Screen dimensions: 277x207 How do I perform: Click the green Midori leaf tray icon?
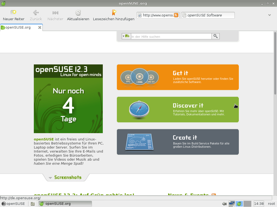[239, 204]
